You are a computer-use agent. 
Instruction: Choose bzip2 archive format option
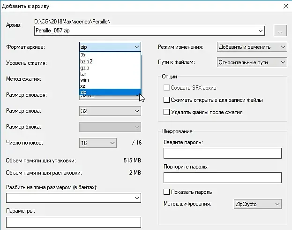click(87, 61)
